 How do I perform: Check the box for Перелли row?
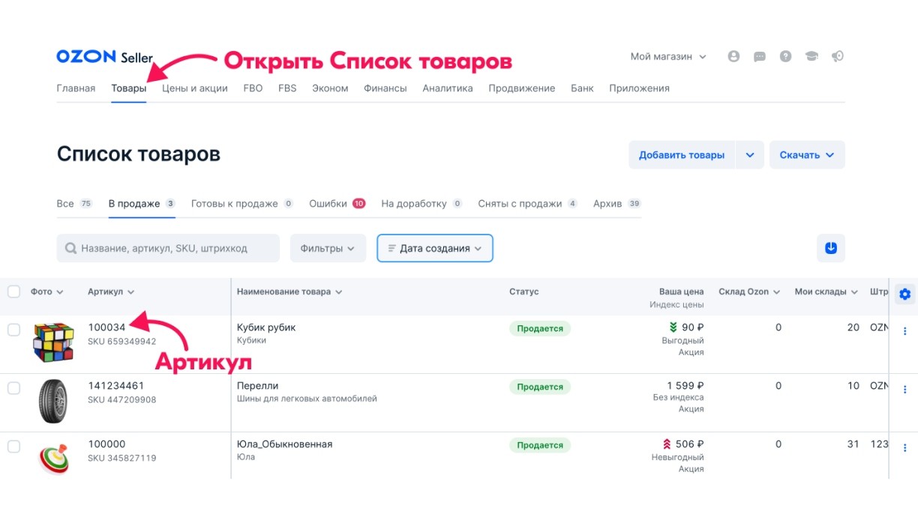click(x=13, y=388)
